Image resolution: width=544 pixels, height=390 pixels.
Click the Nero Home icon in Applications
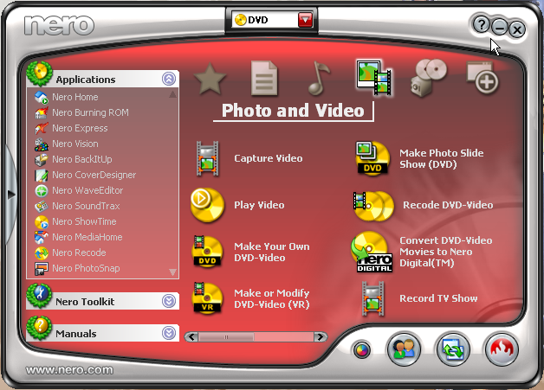pyautogui.click(x=42, y=98)
